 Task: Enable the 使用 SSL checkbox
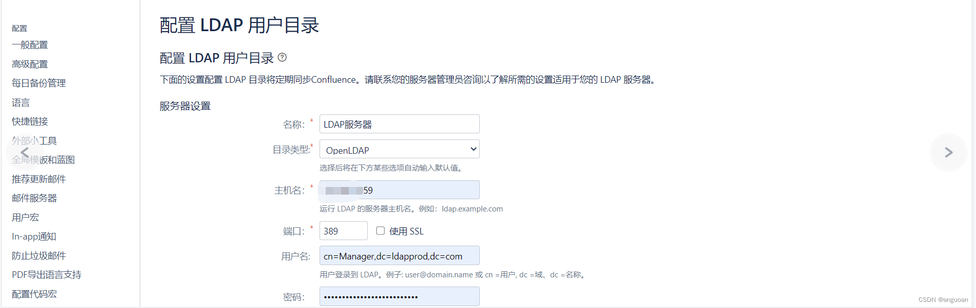click(380, 231)
